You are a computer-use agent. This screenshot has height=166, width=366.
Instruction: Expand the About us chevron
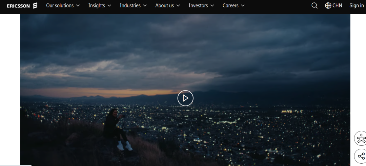click(178, 6)
